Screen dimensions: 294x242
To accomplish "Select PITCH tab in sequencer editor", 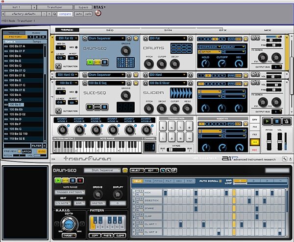I will click(x=158, y=181).
